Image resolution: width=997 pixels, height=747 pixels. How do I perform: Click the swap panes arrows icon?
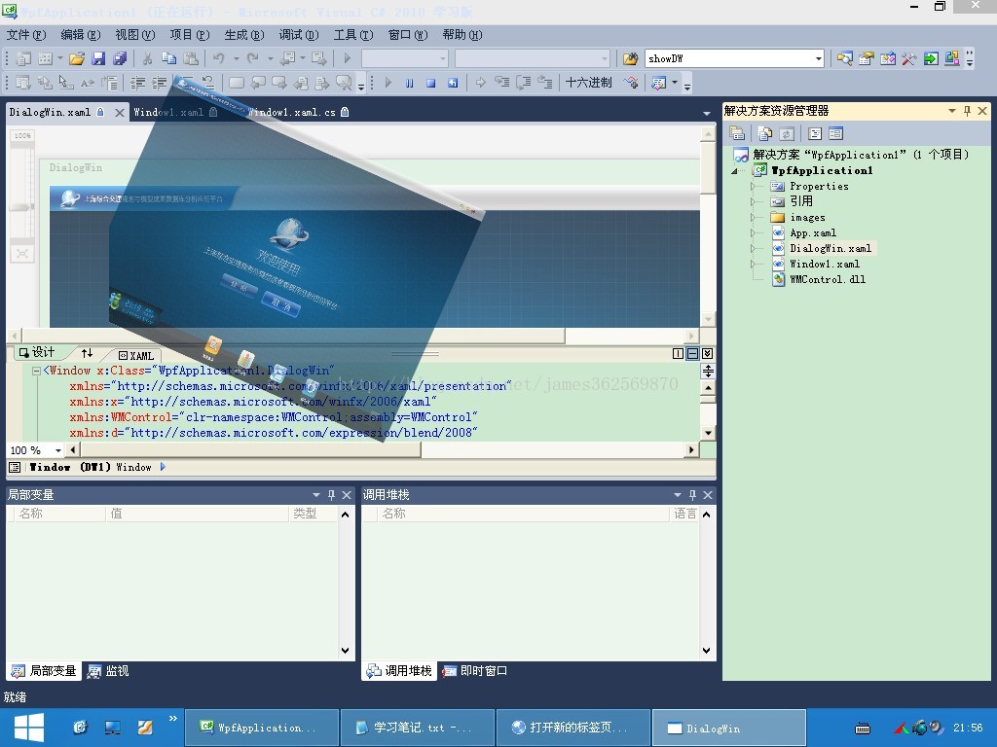pyautogui.click(x=87, y=353)
